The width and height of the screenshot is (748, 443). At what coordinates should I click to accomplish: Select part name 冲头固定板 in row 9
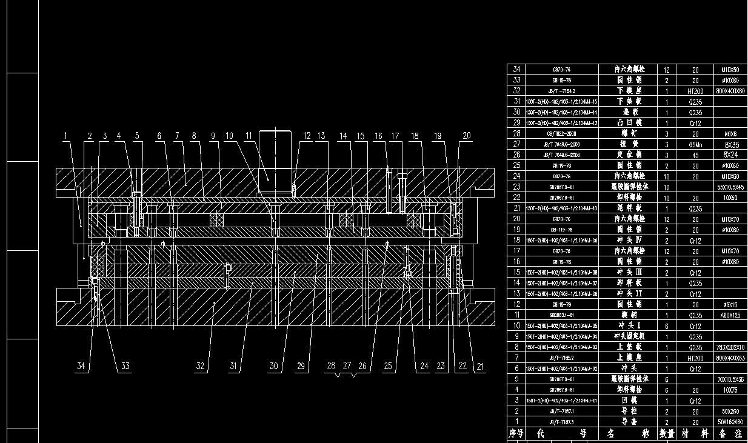click(629, 336)
